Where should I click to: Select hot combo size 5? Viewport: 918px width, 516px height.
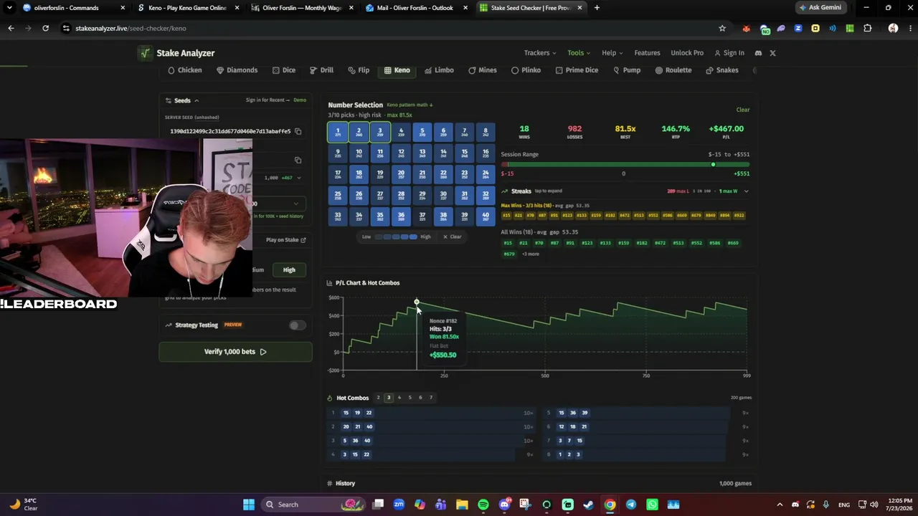[x=410, y=398]
